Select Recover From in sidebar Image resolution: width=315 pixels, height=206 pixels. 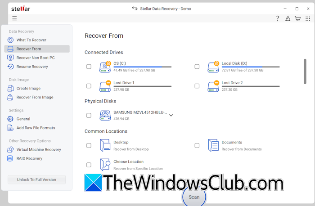[x=37, y=49]
